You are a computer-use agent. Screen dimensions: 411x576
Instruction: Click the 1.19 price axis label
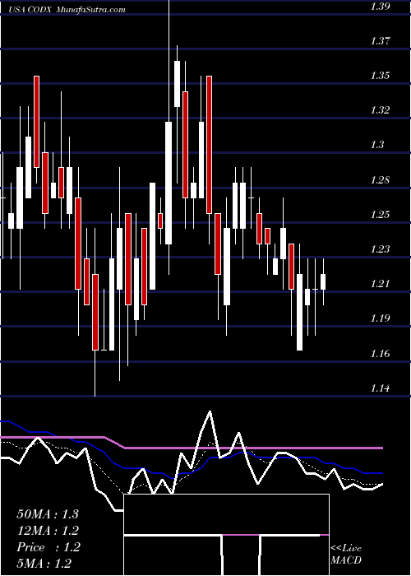coord(380,319)
